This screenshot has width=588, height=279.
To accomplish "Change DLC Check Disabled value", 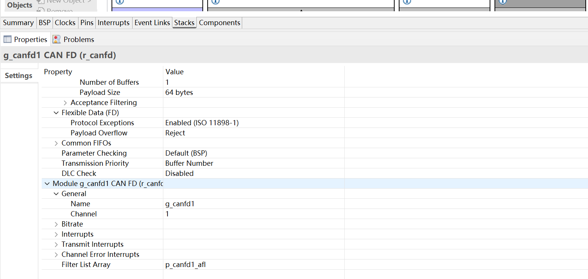I will (254, 174).
